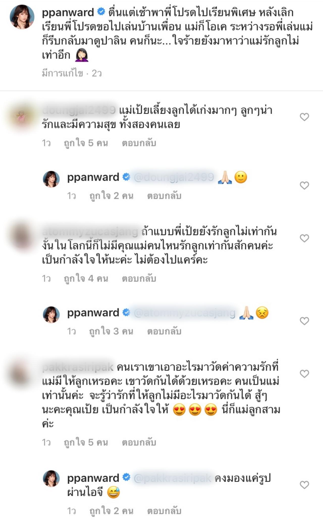Reply to ppanward's final comment via ตอบกลับ

(164, 511)
